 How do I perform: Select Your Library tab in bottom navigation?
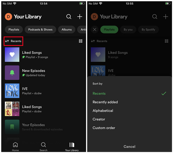72,147
